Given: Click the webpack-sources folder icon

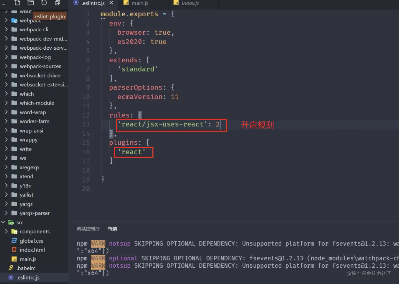Looking at the screenshot, I should click(x=14, y=66).
